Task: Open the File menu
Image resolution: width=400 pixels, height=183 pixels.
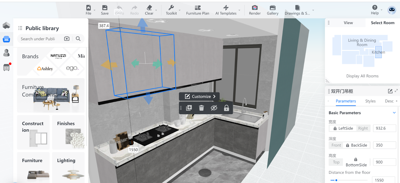Action: tap(88, 10)
